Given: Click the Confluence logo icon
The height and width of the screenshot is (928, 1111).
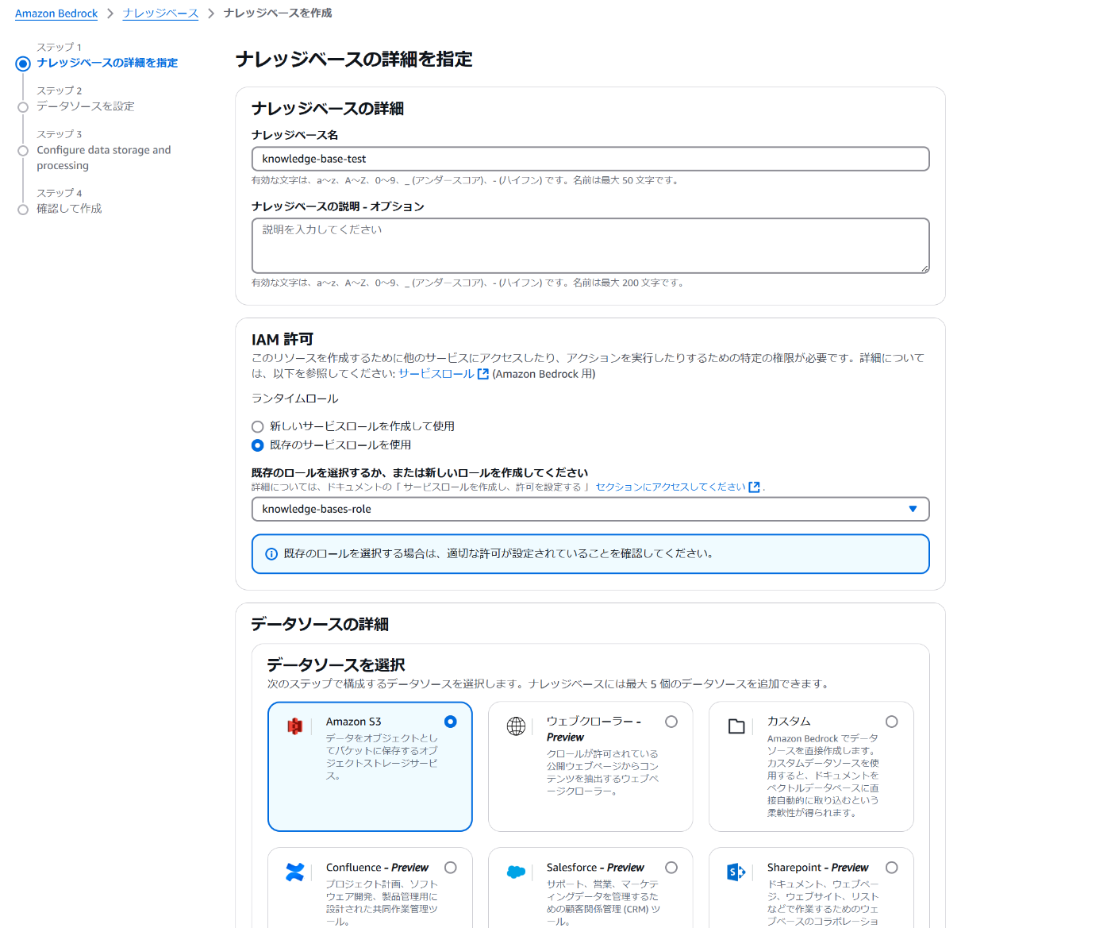Looking at the screenshot, I should (295, 872).
